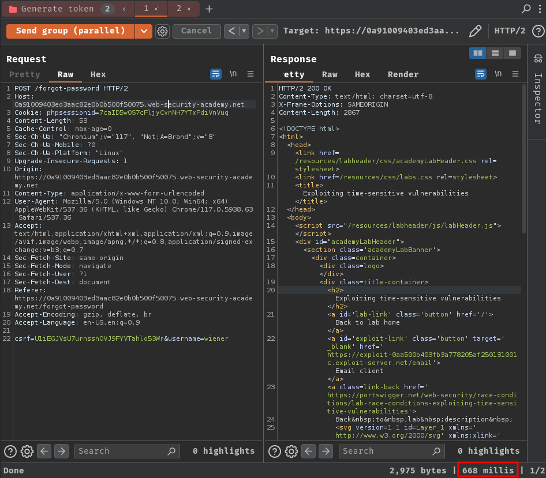Close Repeater tab 1
The image size is (546, 478).
(x=156, y=9)
